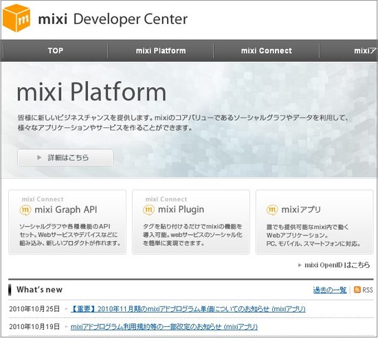This screenshot has width=378, height=338.
Task: Click the mixi Plugin bubble icon
Action: (x=148, y=210)
